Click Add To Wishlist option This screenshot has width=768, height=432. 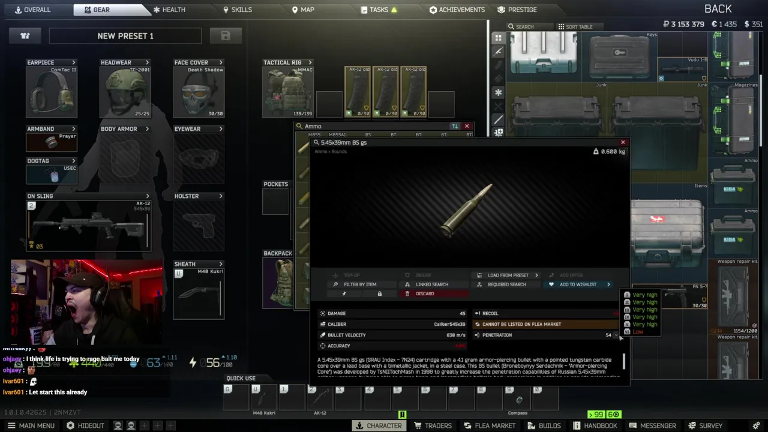[580, 284]
